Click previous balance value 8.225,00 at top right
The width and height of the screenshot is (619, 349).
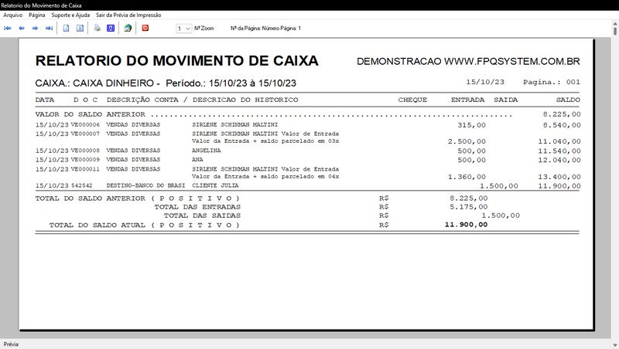tap(562, 114)
